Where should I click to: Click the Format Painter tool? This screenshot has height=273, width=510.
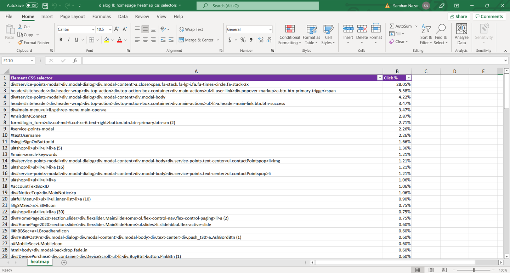(x=34, y=42)
